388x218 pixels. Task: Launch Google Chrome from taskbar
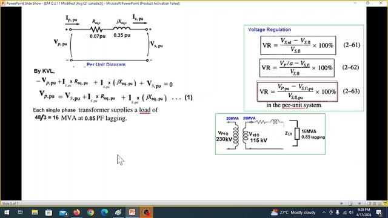(90, 213)
